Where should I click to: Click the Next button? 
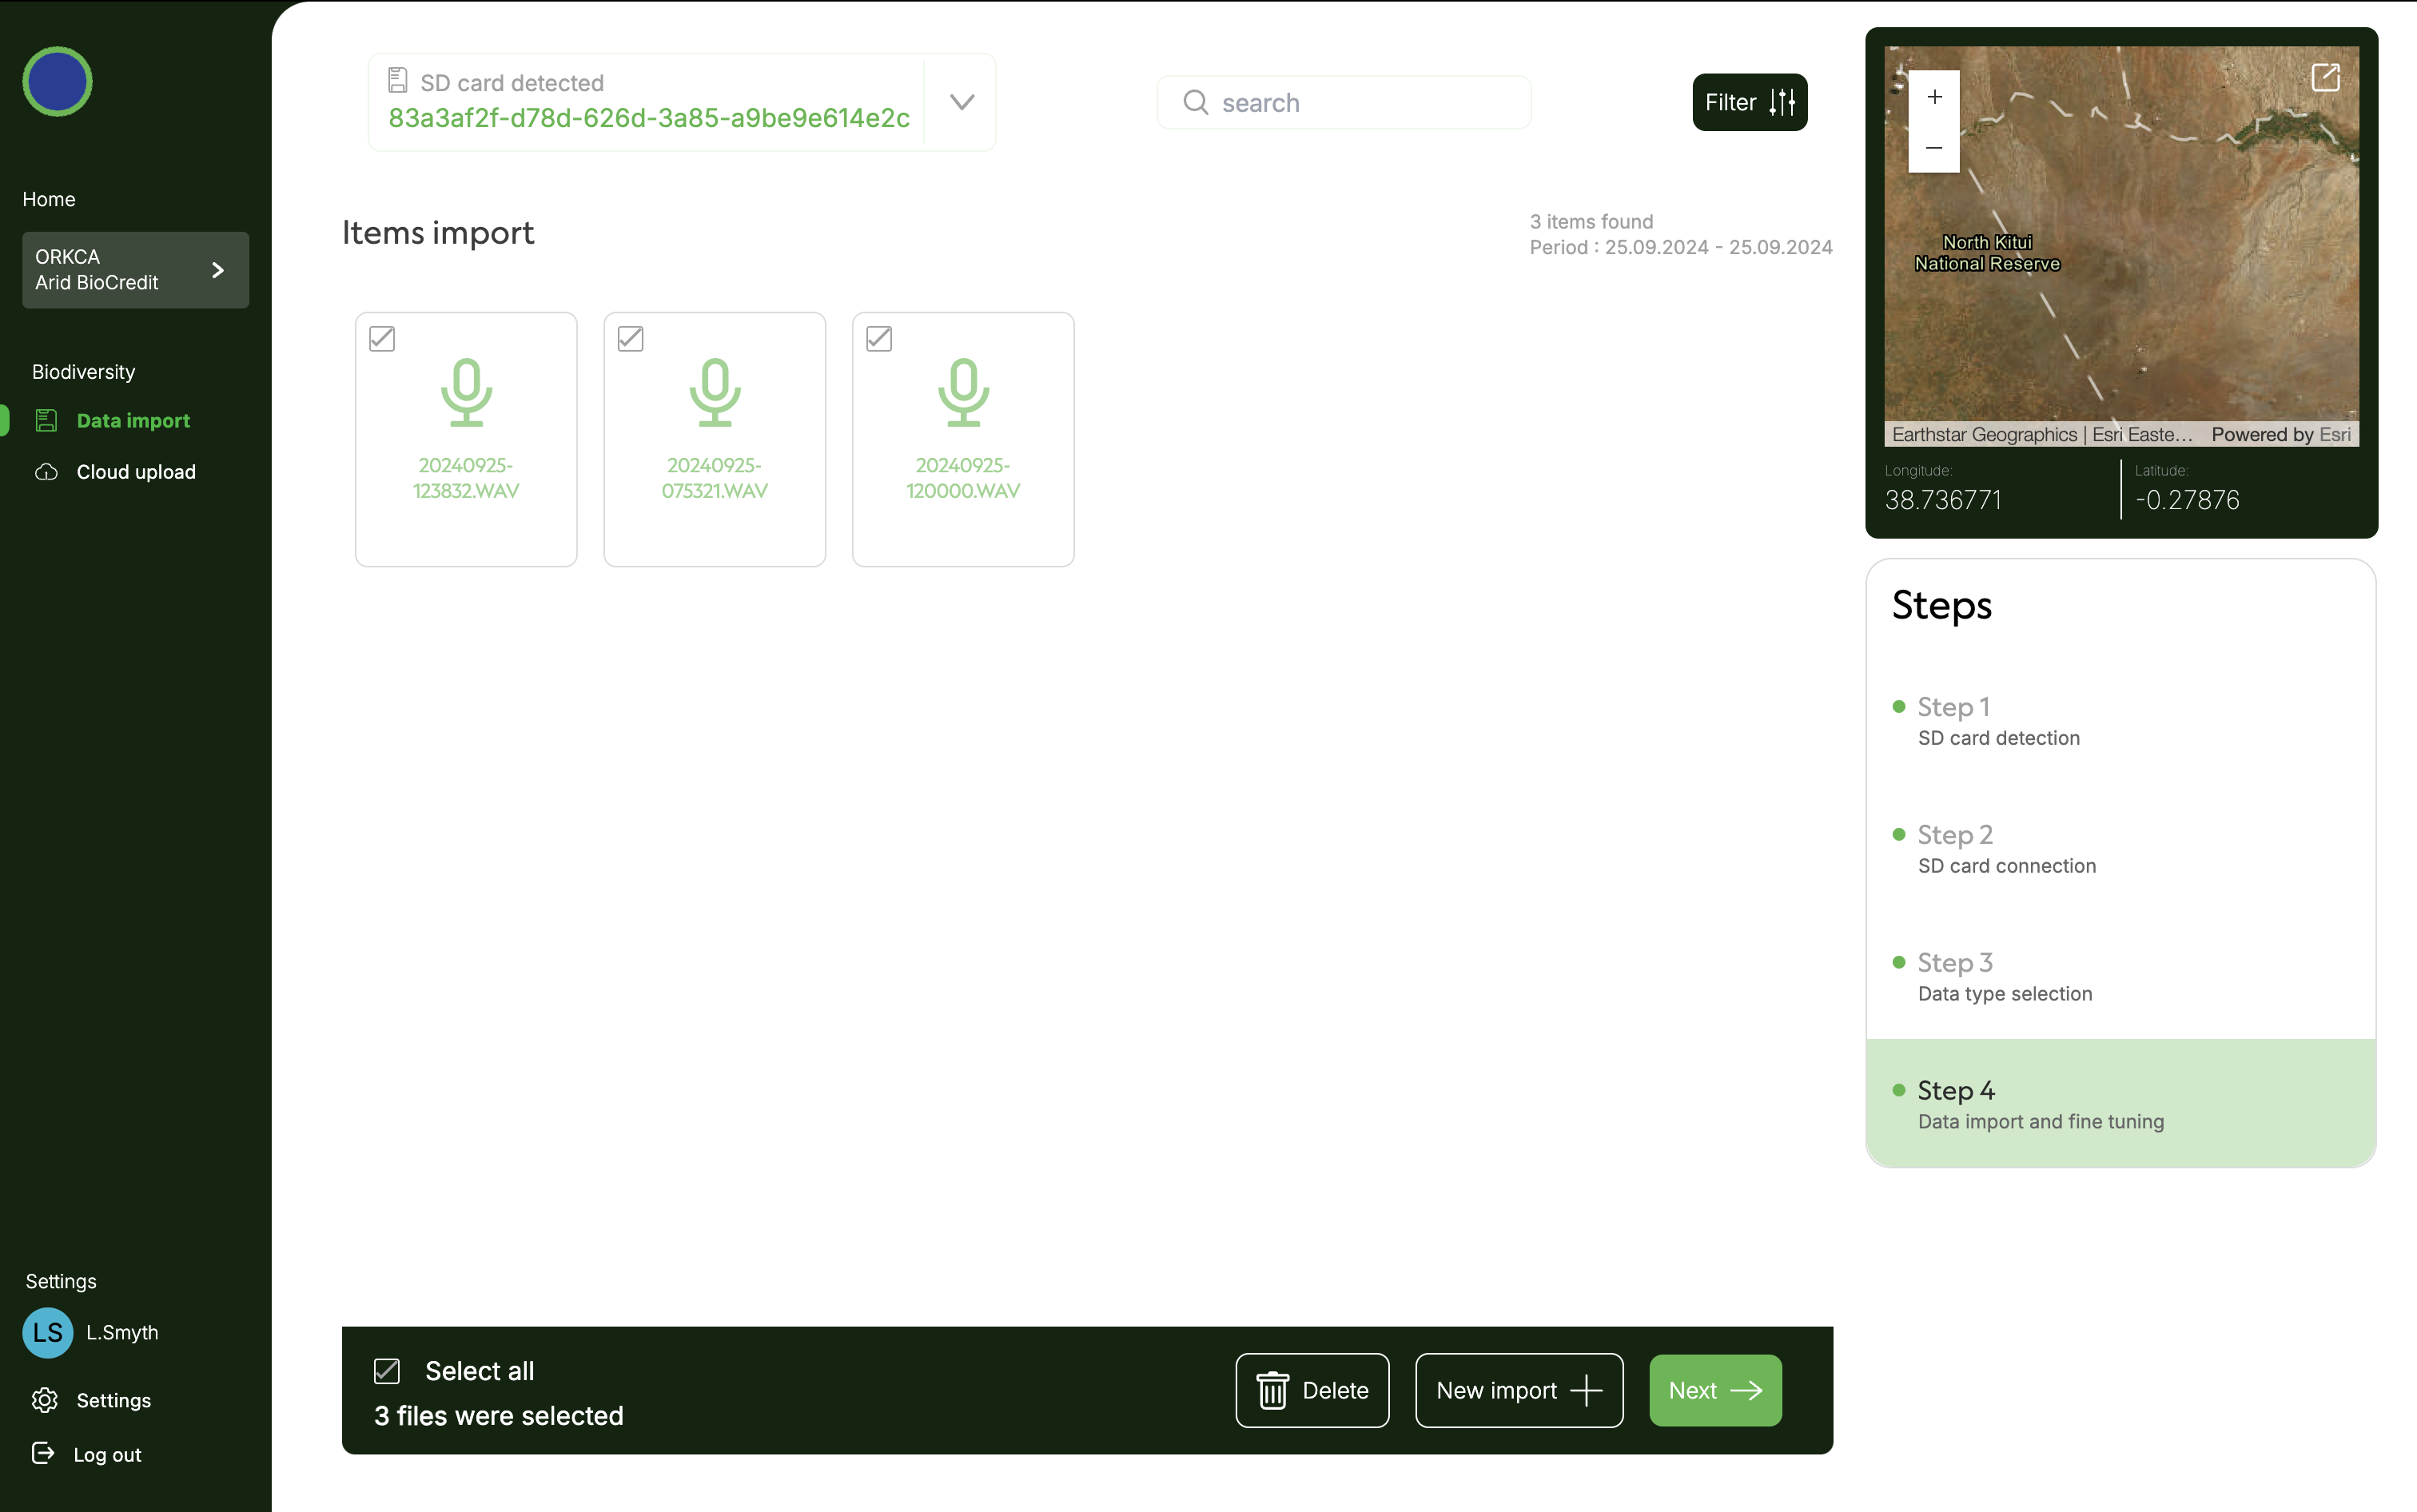(1715, 1390)
